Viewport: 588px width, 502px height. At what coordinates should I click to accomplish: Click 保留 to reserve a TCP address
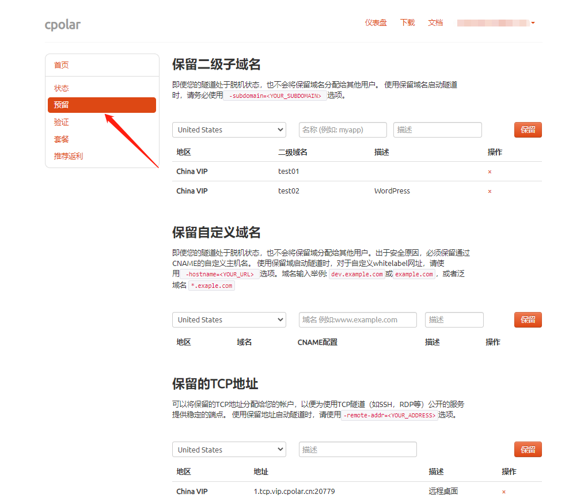pos(528,449)
